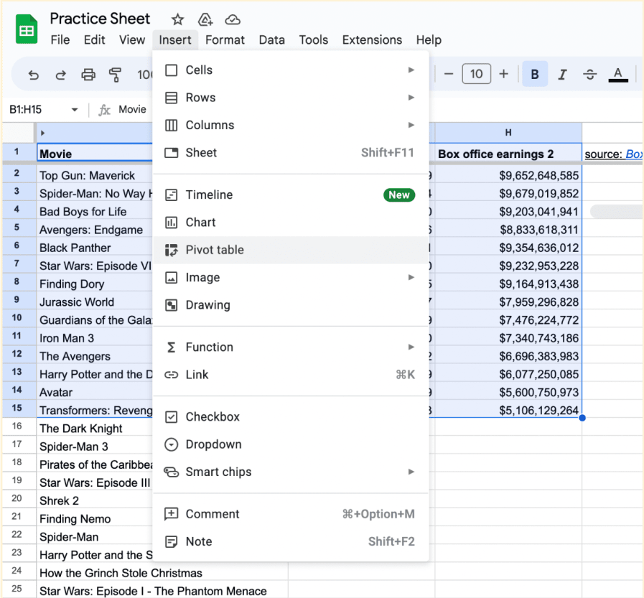Select the Top Gun: Maverick cell

pos(95,175)
